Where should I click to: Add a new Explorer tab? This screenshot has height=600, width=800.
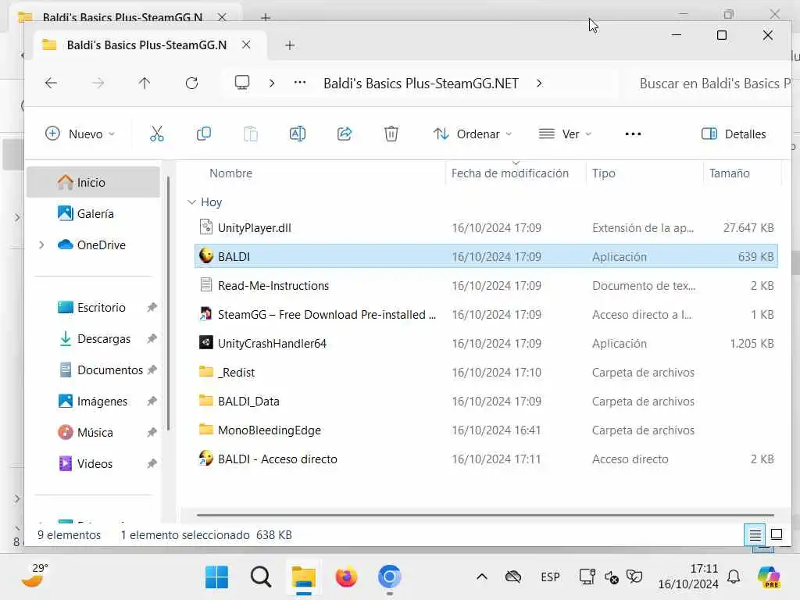[x=290, y=45]
